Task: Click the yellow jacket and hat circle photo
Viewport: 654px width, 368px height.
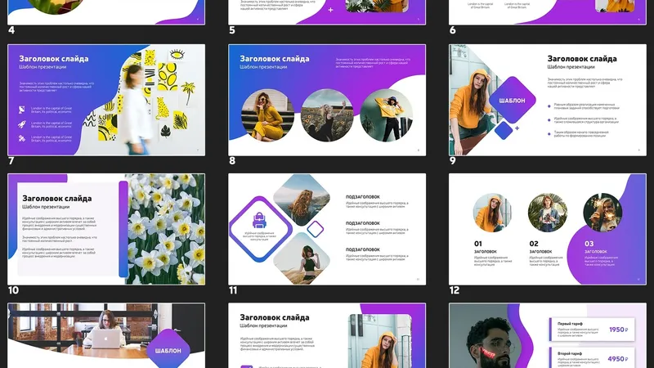Action: 386,115
